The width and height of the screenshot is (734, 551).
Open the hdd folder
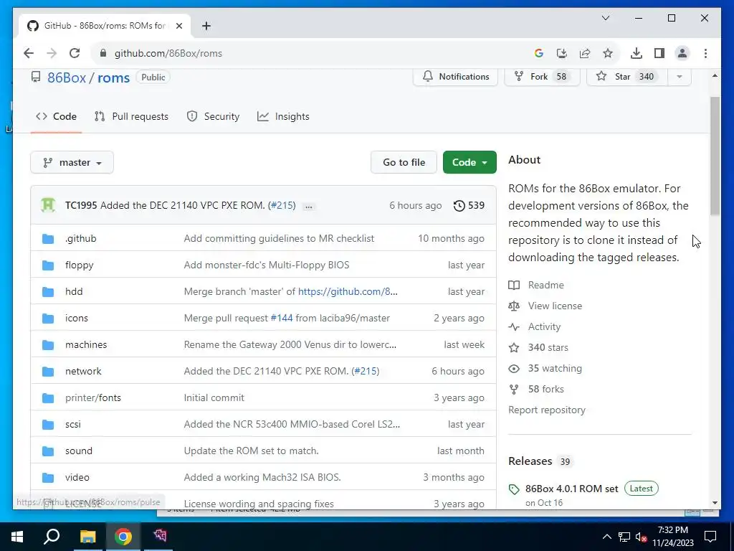[x=74, y=291]
